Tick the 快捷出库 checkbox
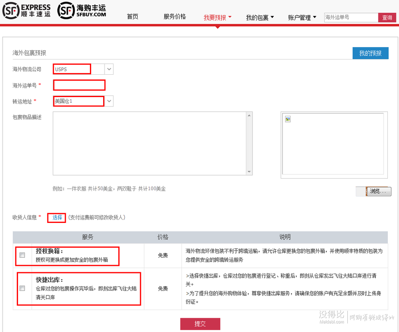This screenshot has width=399, height=332. [x=22, y=288]
